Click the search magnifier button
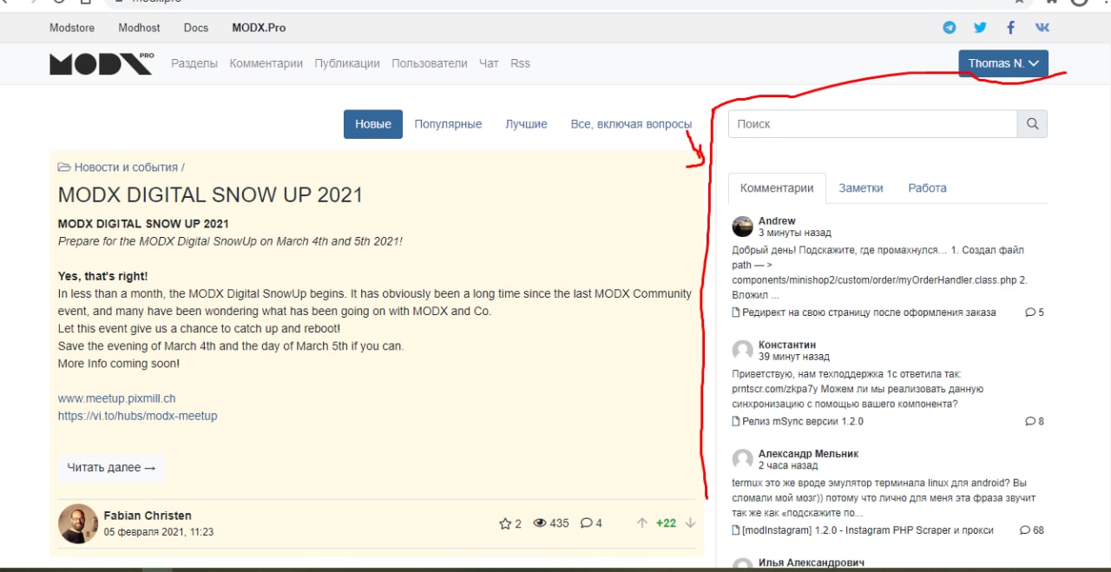1111x572 pixels. click(x=1032, y=124)
